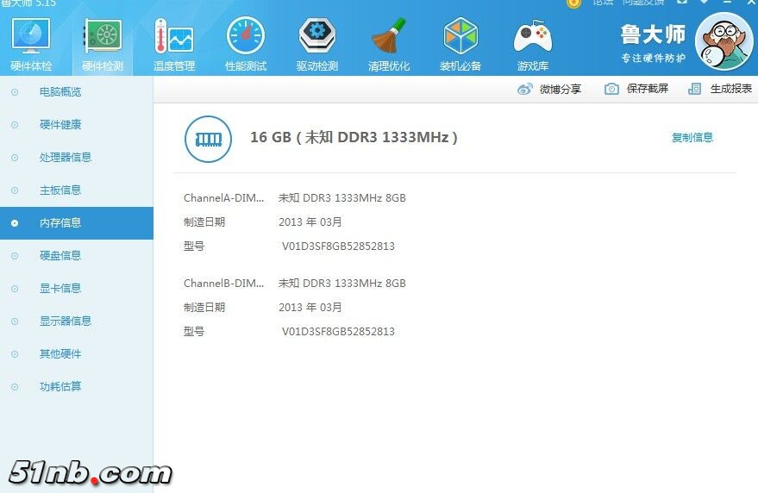
Task: Open 显示器信息 in sidebar
Action: tap(77, 321)
